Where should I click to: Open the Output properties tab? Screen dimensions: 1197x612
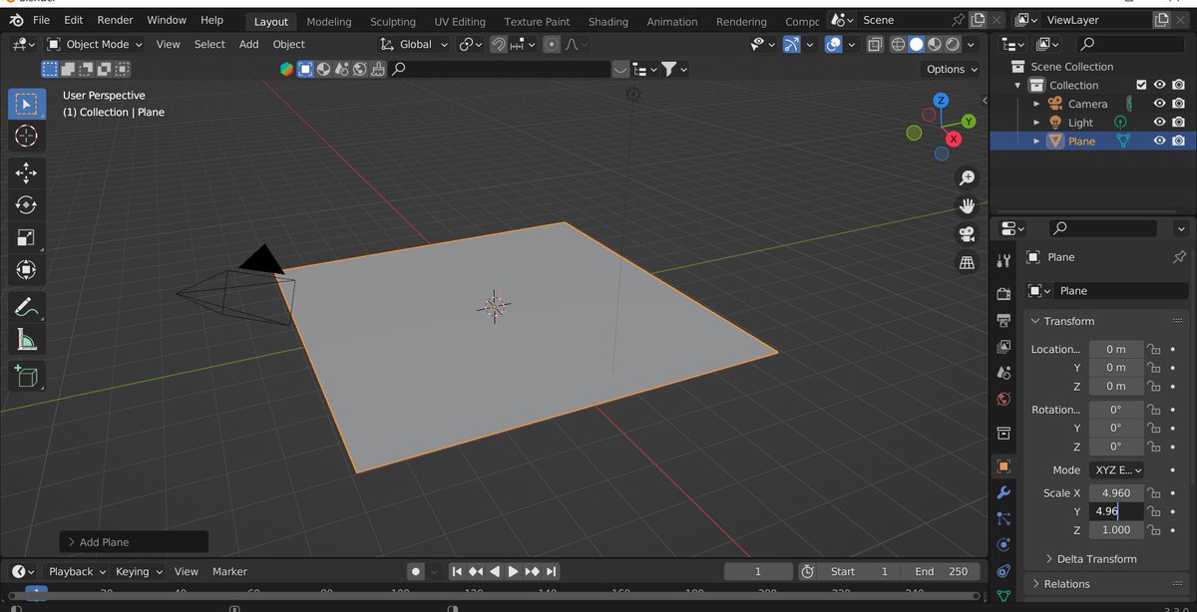[1003, 321]
